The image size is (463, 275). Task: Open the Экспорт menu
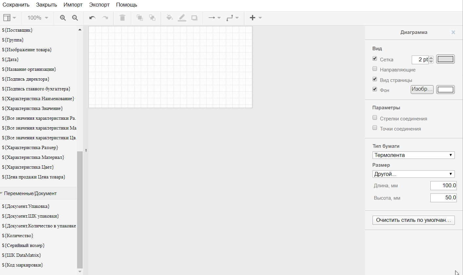click(99, 5)
